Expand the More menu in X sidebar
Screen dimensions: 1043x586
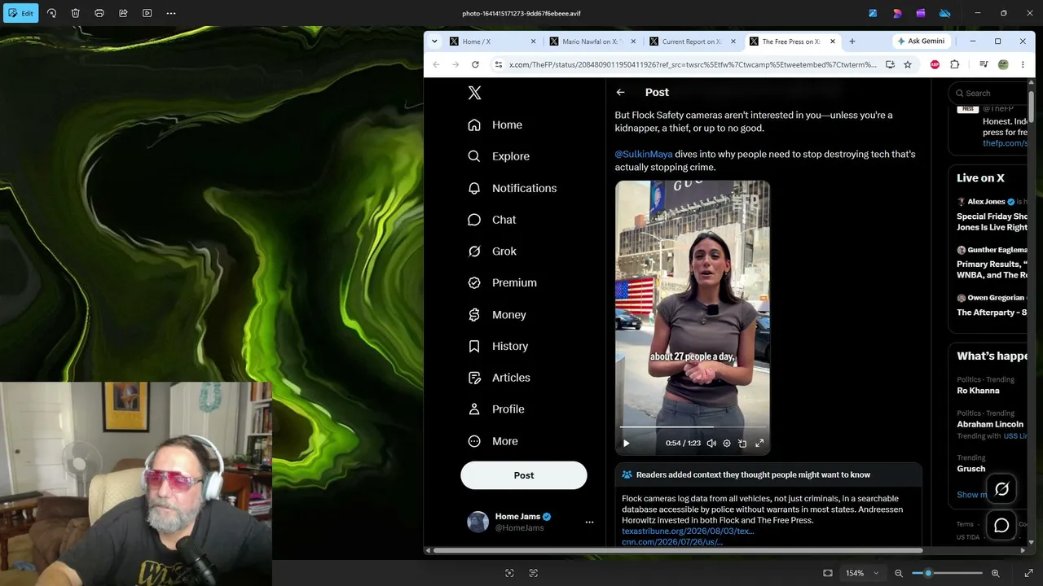[493, 441]
